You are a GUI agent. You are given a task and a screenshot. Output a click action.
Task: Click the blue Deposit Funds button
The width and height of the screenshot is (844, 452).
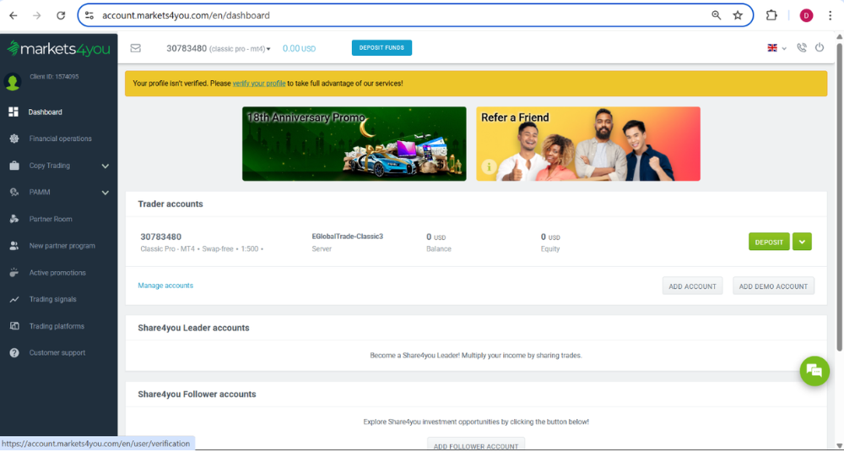(x=381, y=48)
